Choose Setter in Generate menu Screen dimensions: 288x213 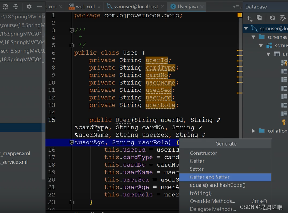[x=225, y=169]
